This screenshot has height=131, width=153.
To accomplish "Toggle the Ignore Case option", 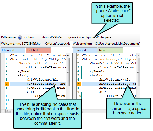I will click(76, 37).
